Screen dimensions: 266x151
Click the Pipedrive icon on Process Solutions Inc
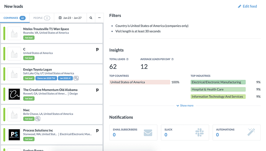97,130
